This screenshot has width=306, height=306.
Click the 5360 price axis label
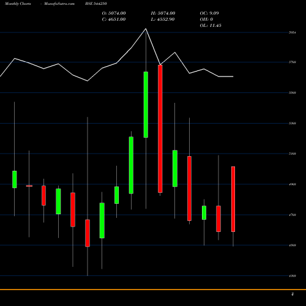[293, 123]
